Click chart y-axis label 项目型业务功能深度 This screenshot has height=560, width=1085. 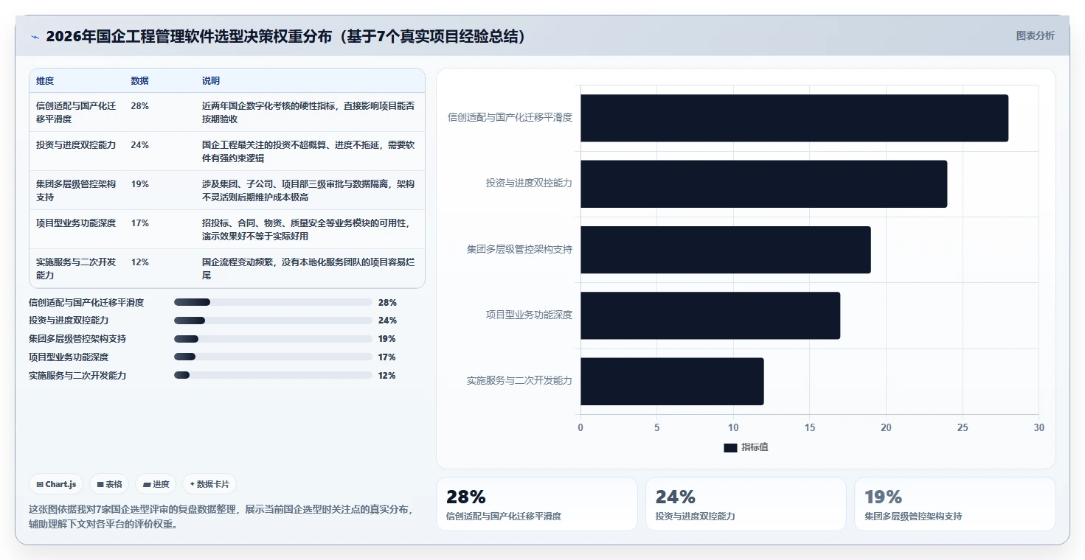pyautogui.click(x=529, y=315)
